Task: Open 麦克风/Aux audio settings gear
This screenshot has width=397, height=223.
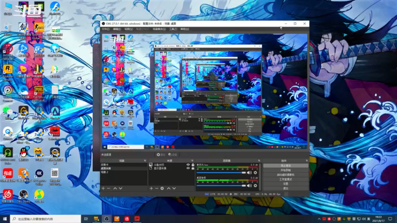Action: click(255, 172)
